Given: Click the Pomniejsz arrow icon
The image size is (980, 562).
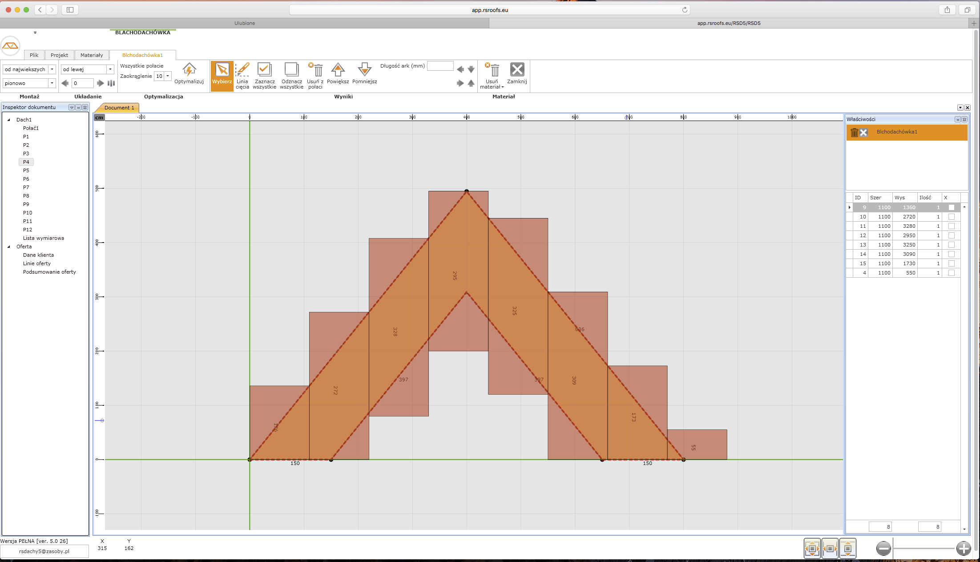Looking at the screenshot, I should (x=364, y=70).
